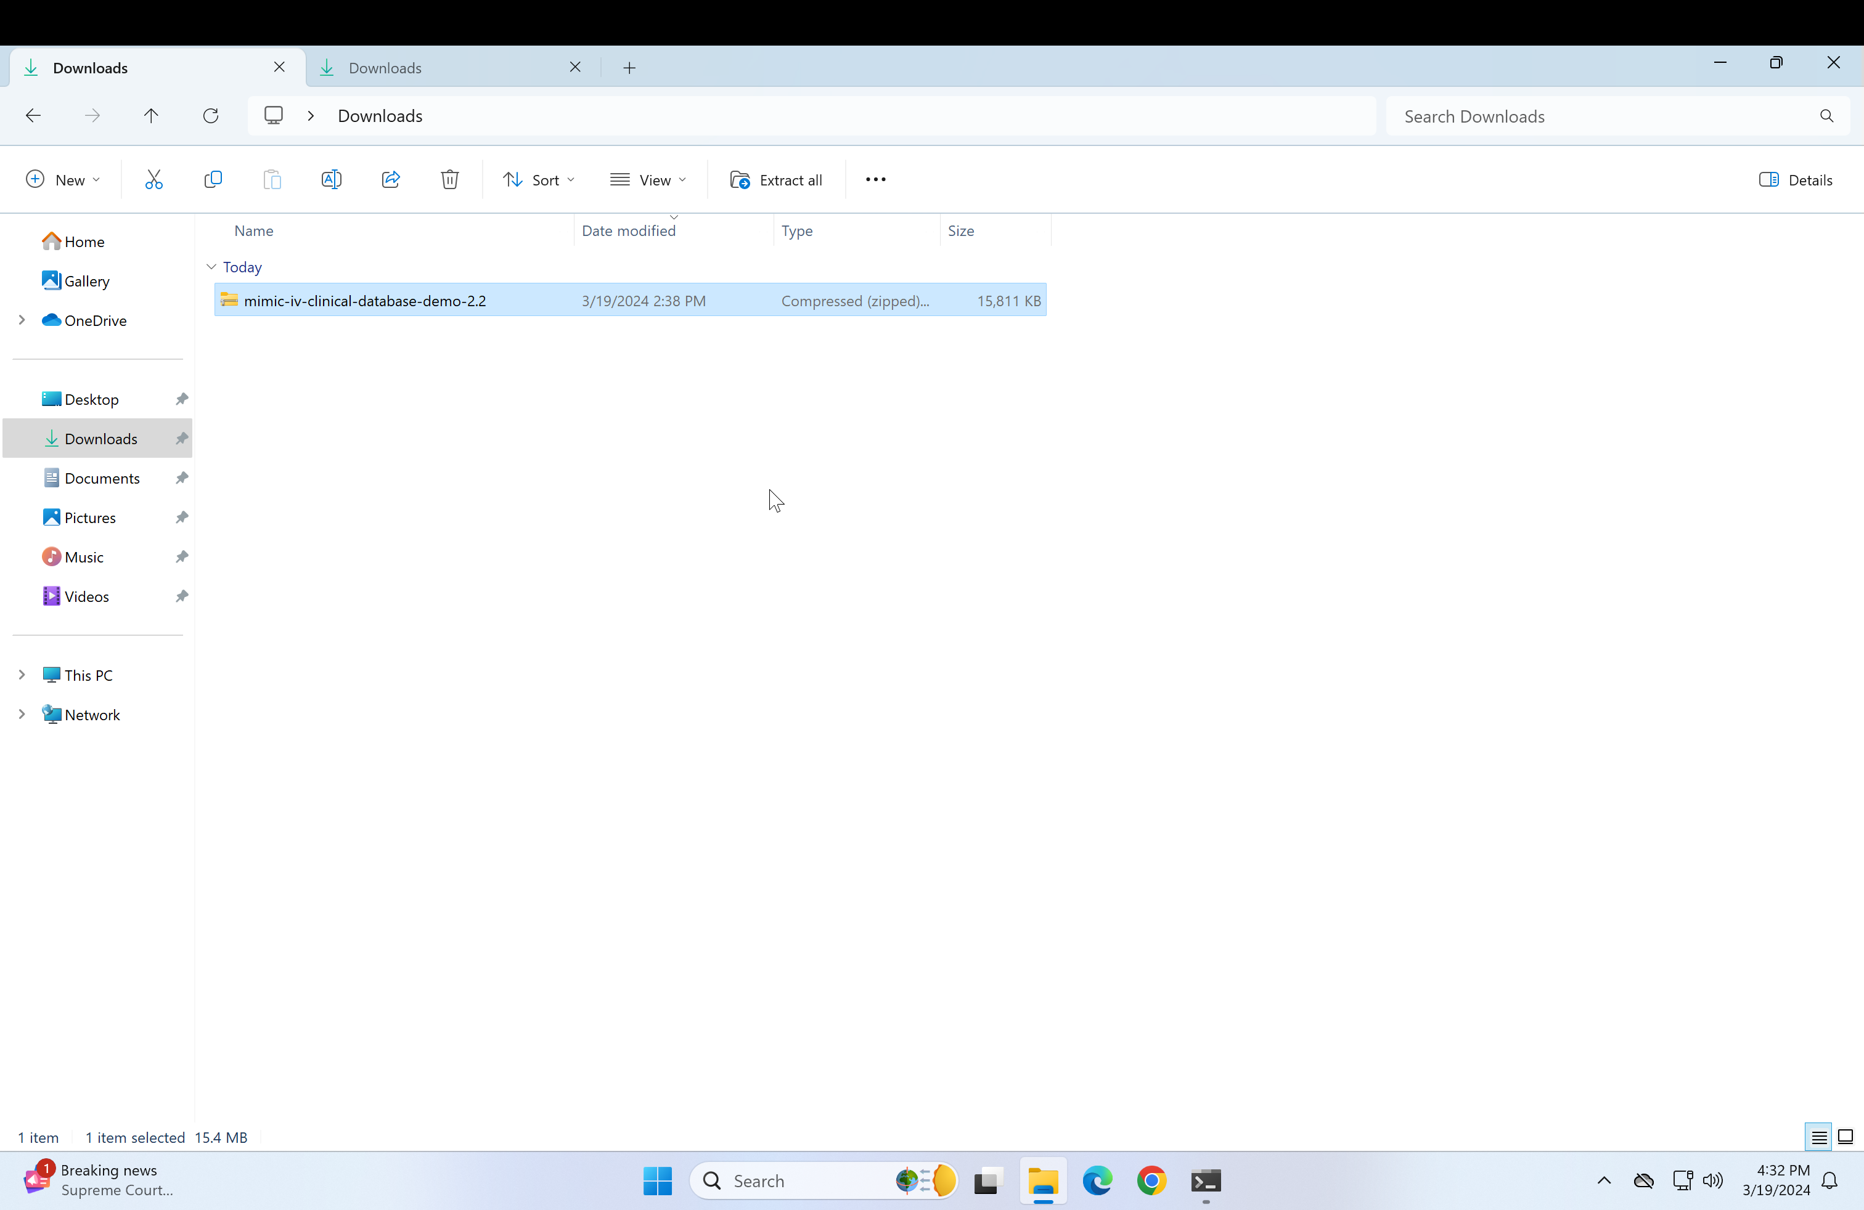The width and height of the screenshot is (1864, 1210).
Task: Switch to large thumbnails view in status bar
Action: [1846, 1137]
